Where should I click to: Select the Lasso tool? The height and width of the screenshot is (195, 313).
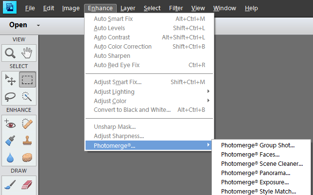(x=10, y=96)
